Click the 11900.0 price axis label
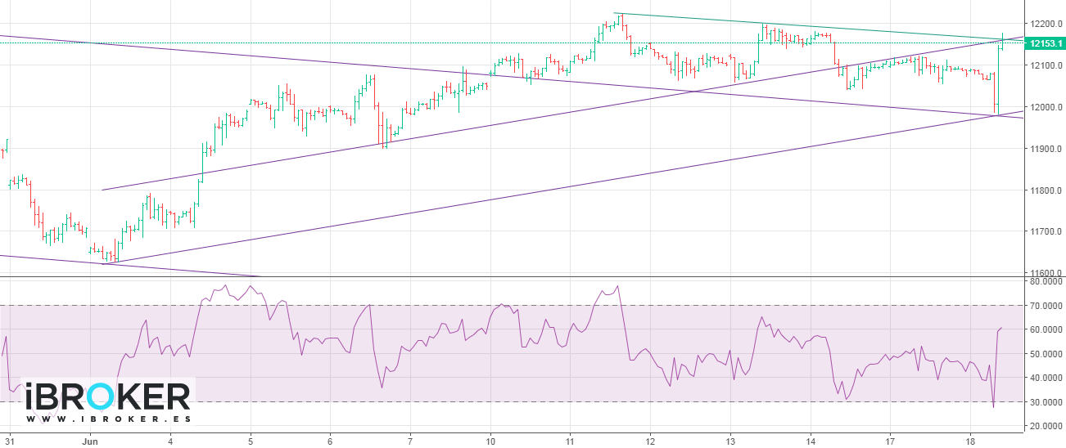 (x=1047, y=149)
